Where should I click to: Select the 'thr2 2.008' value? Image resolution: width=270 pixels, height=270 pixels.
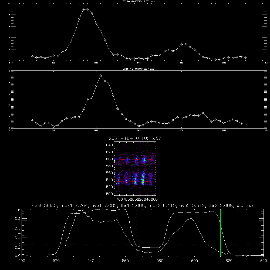tap(221, 205)
